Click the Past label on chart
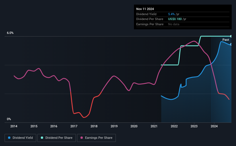Viewport: 236px width, 146px height. 226,40
